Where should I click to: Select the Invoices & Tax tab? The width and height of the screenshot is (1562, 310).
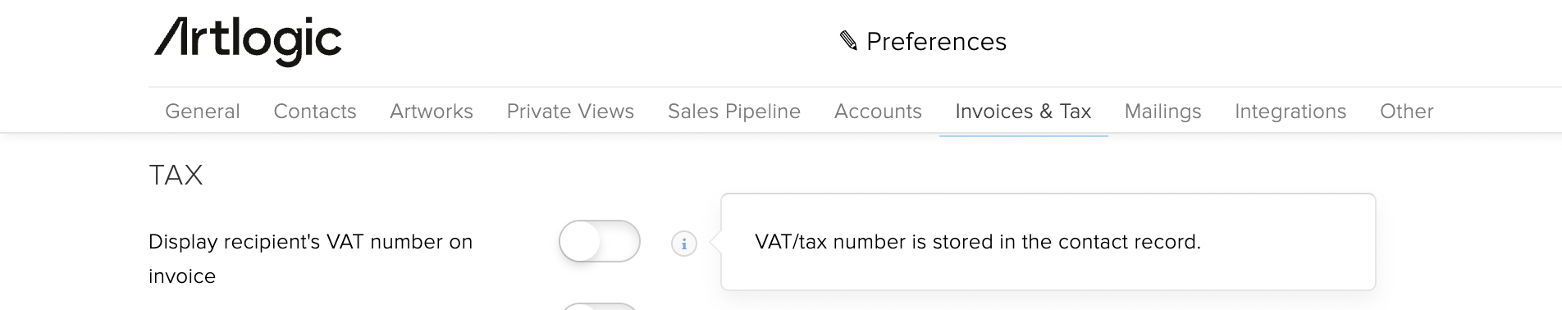[x=1023, y=112]
